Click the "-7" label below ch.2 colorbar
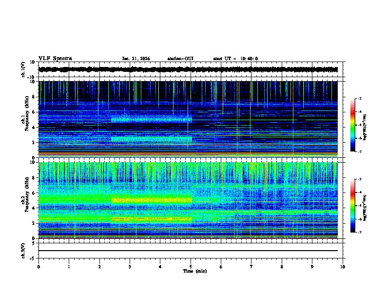Viewport: 386px width, 299px height. [x=359, y=232]
